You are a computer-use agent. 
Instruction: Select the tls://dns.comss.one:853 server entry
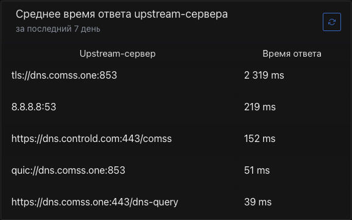coord(64,76)
